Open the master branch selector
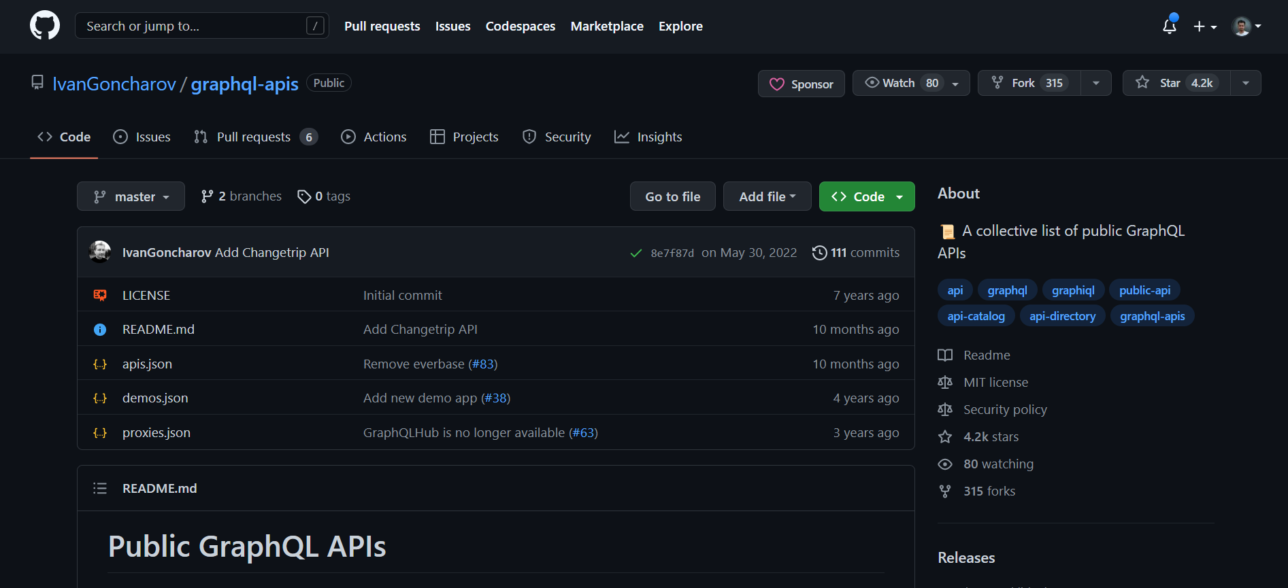The image size is (1288, 588). (x=131, y=196)
